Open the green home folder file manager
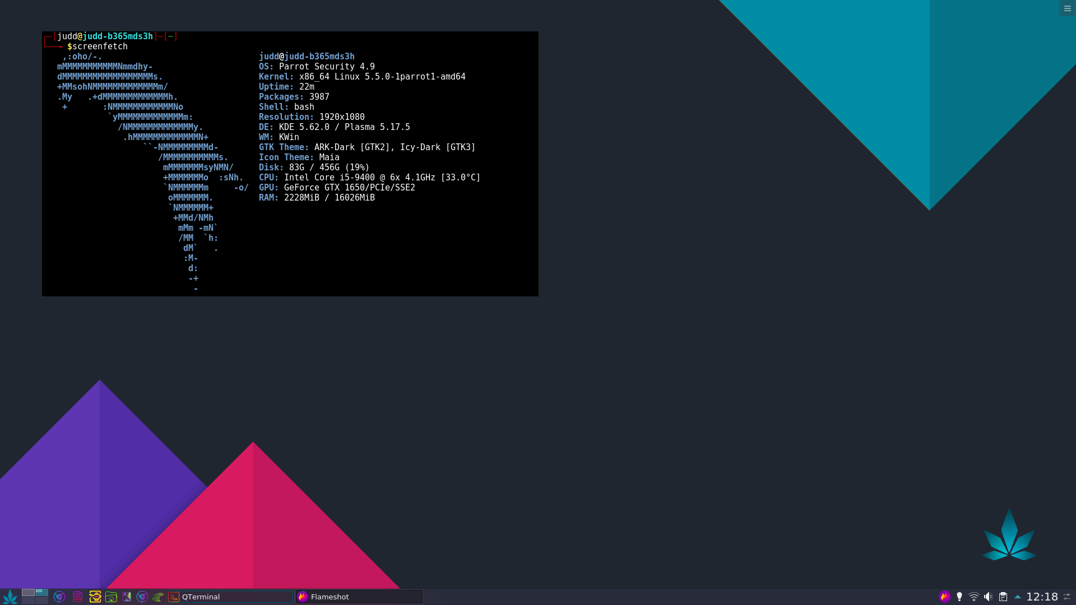Viewport: 1076px width, 605px height. click(111, 597)
